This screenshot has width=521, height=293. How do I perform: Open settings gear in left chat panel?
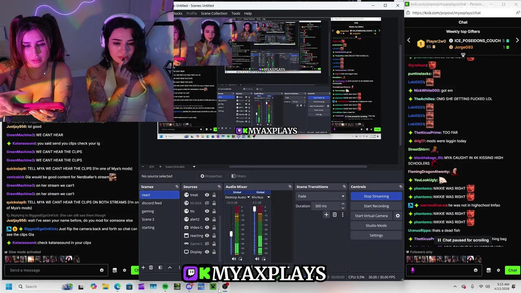click(x=125, y=270)
